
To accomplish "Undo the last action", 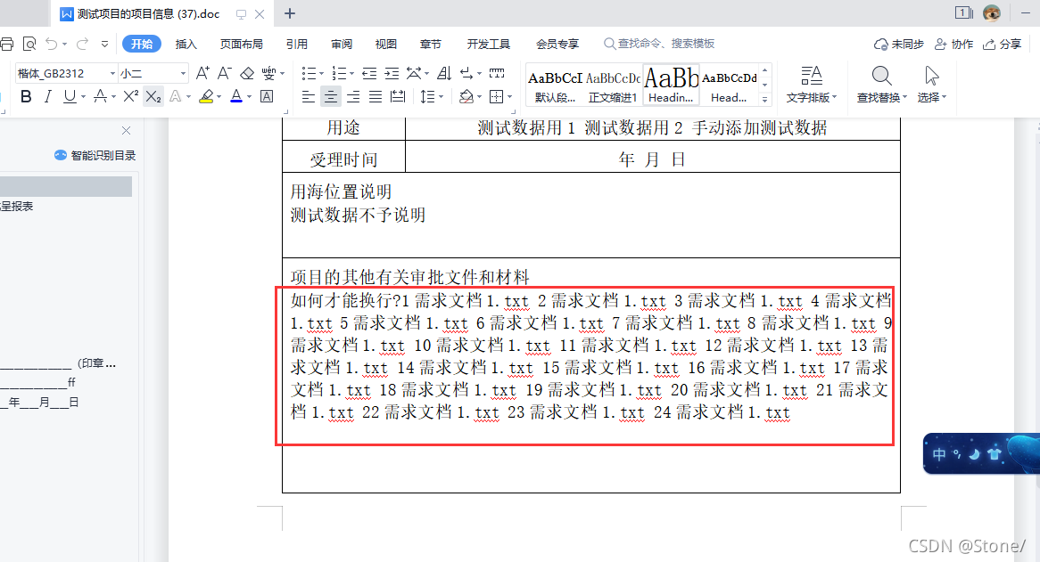I will [52, 42].
